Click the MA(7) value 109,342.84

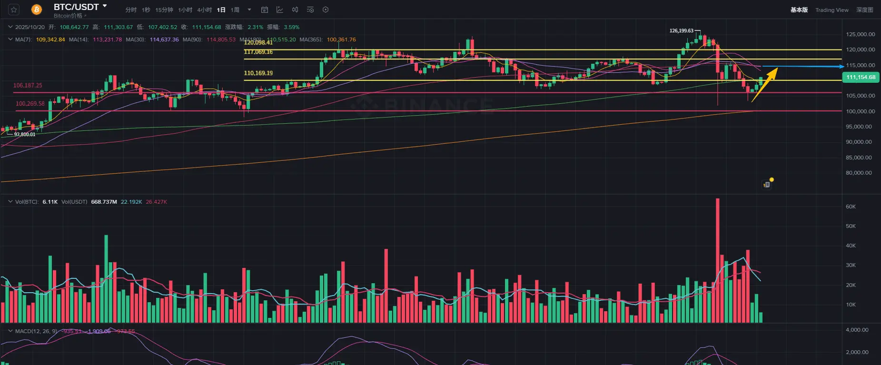click(x=50, y=39)
